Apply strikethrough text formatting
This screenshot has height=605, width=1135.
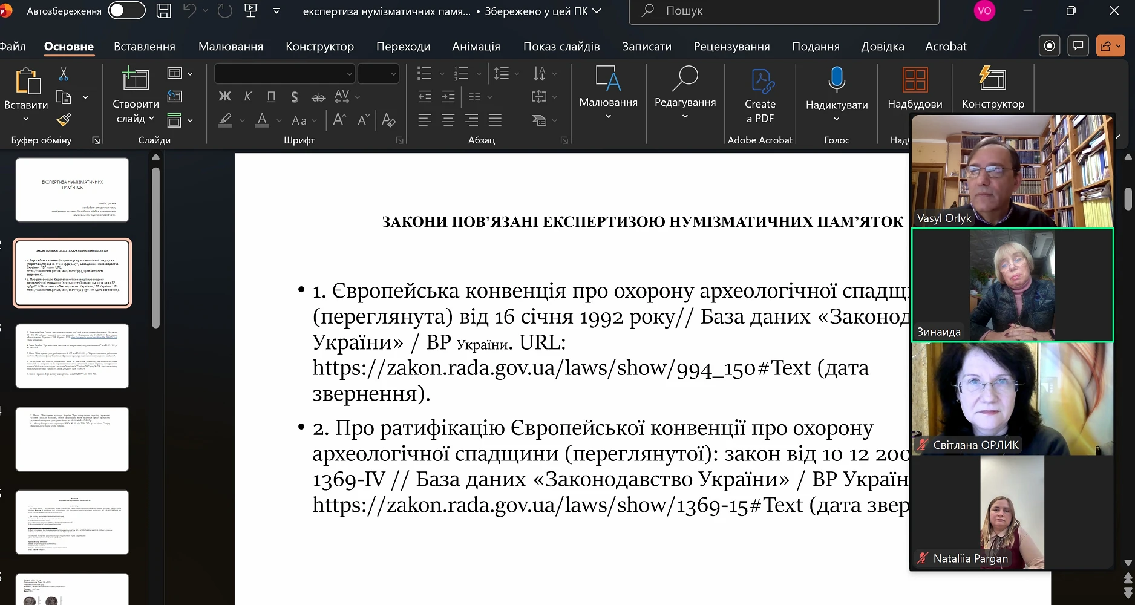pos(318,97)
